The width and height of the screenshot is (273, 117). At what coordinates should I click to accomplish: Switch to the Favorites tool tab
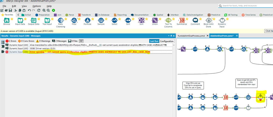pos(8,15)
